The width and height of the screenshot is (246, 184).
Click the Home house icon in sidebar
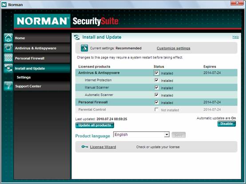[x=8, y=38]
